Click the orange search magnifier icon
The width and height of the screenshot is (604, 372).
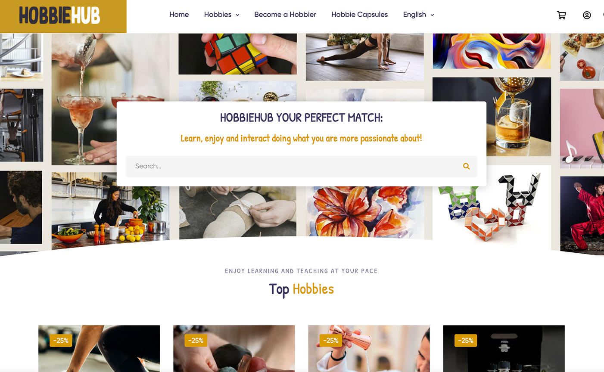(466, 166)
